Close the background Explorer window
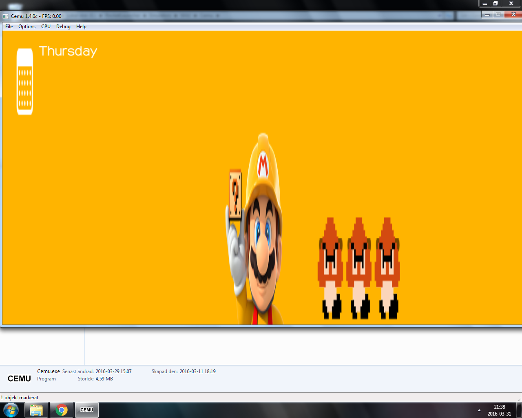The height and width of the screenshot is (418, 522). click(x=511, y=3)
